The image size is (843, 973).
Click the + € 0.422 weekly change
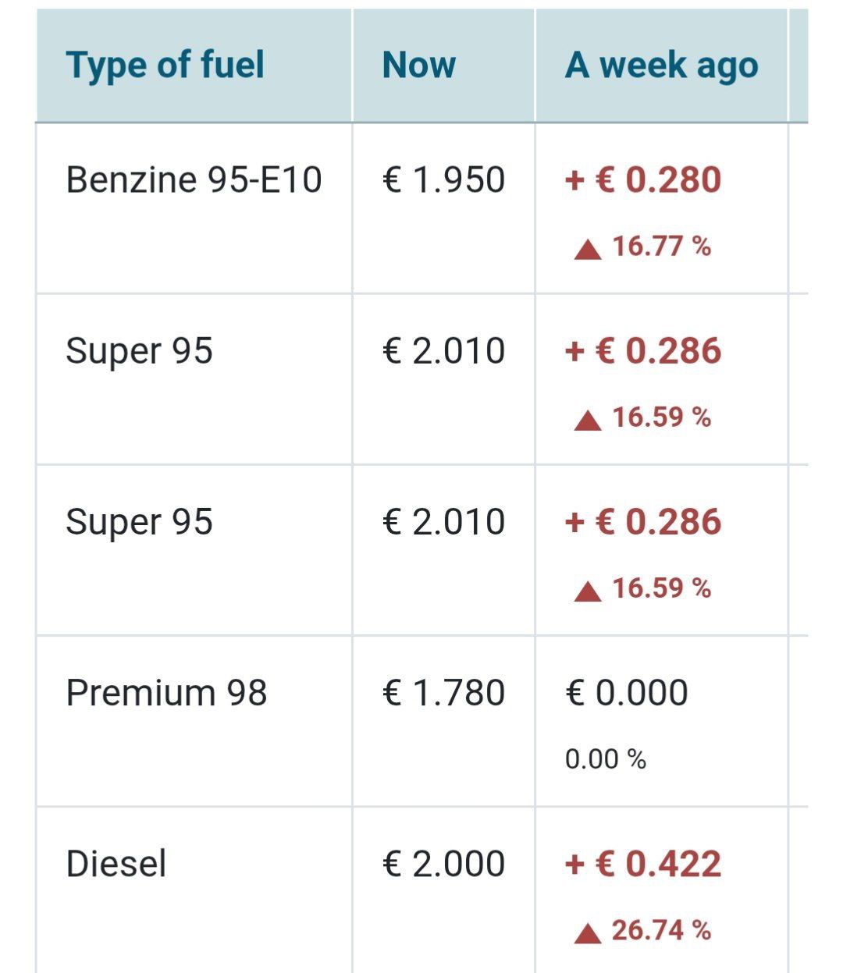coord(642,864)
